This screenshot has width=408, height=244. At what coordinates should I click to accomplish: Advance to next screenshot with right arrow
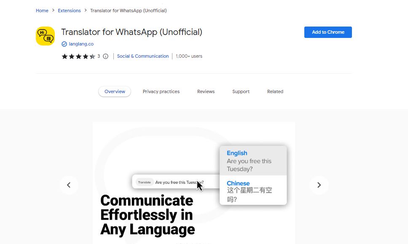point(319,185)
